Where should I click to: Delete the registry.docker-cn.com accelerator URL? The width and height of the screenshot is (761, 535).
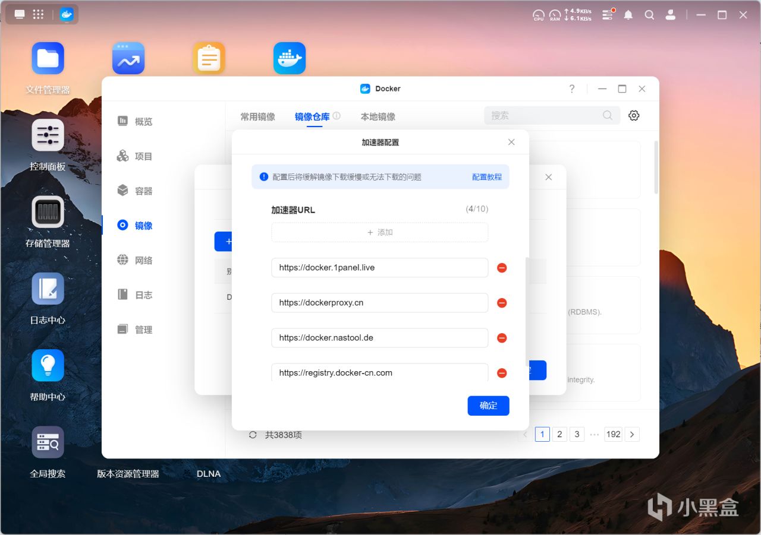tap(502, 373)
